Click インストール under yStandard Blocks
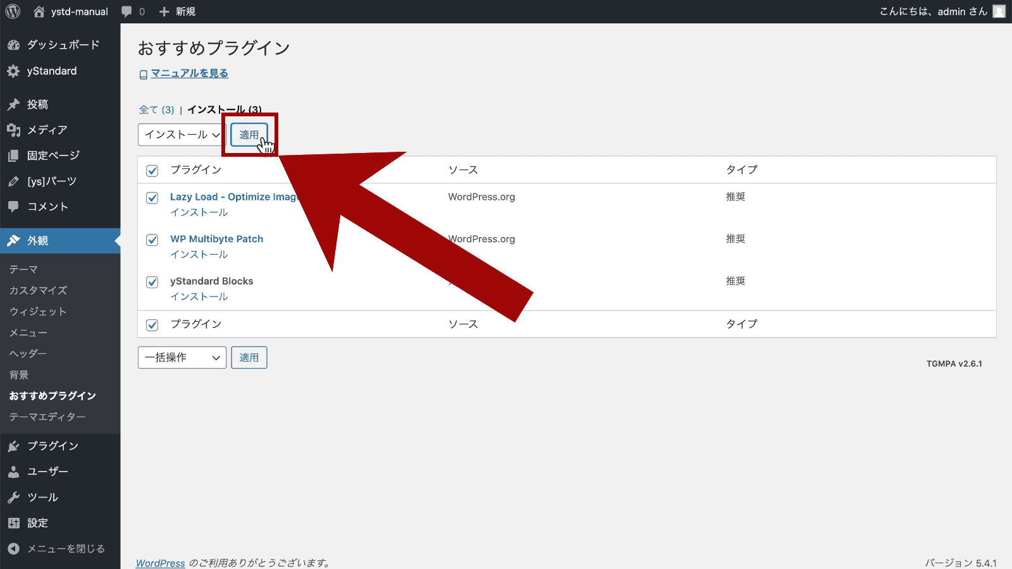Viewport: 1012px width, 569px height. click(199, 297)
